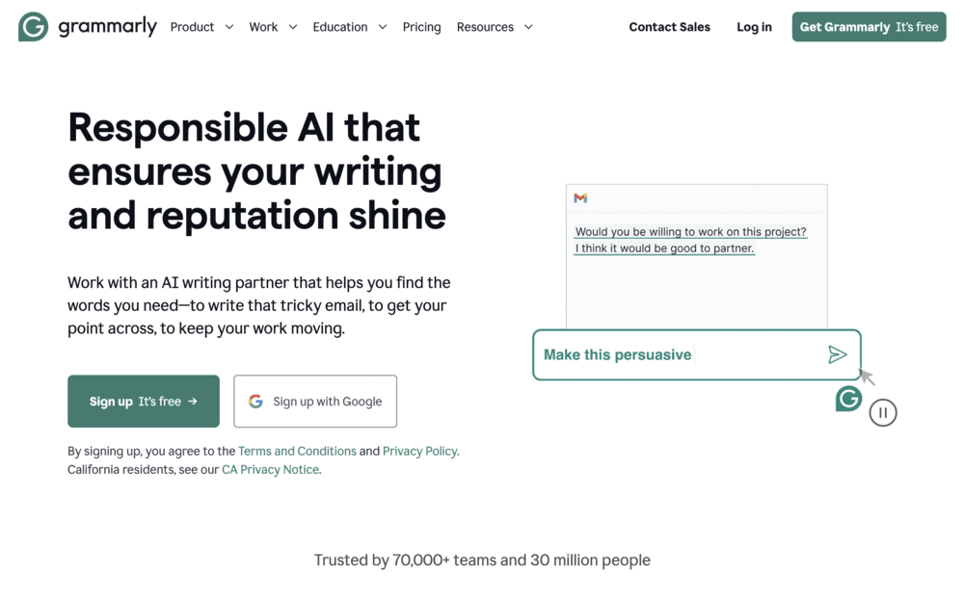Open the Work dropdown menu
Image resolution: width=964 pixels, height=598 pixels.
[x=273, y=27]
